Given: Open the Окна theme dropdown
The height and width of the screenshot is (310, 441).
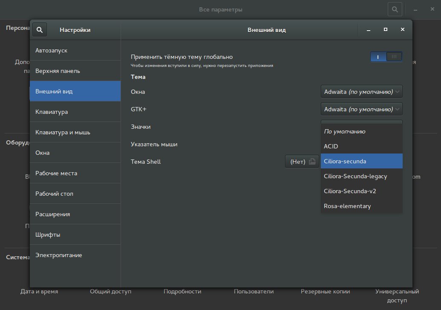Looking at the screenshot, I should coord(361,92).
